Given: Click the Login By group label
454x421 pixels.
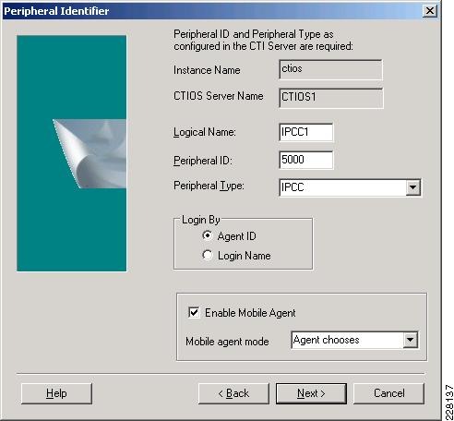Looking at the screenshot, I should [201, 220].
